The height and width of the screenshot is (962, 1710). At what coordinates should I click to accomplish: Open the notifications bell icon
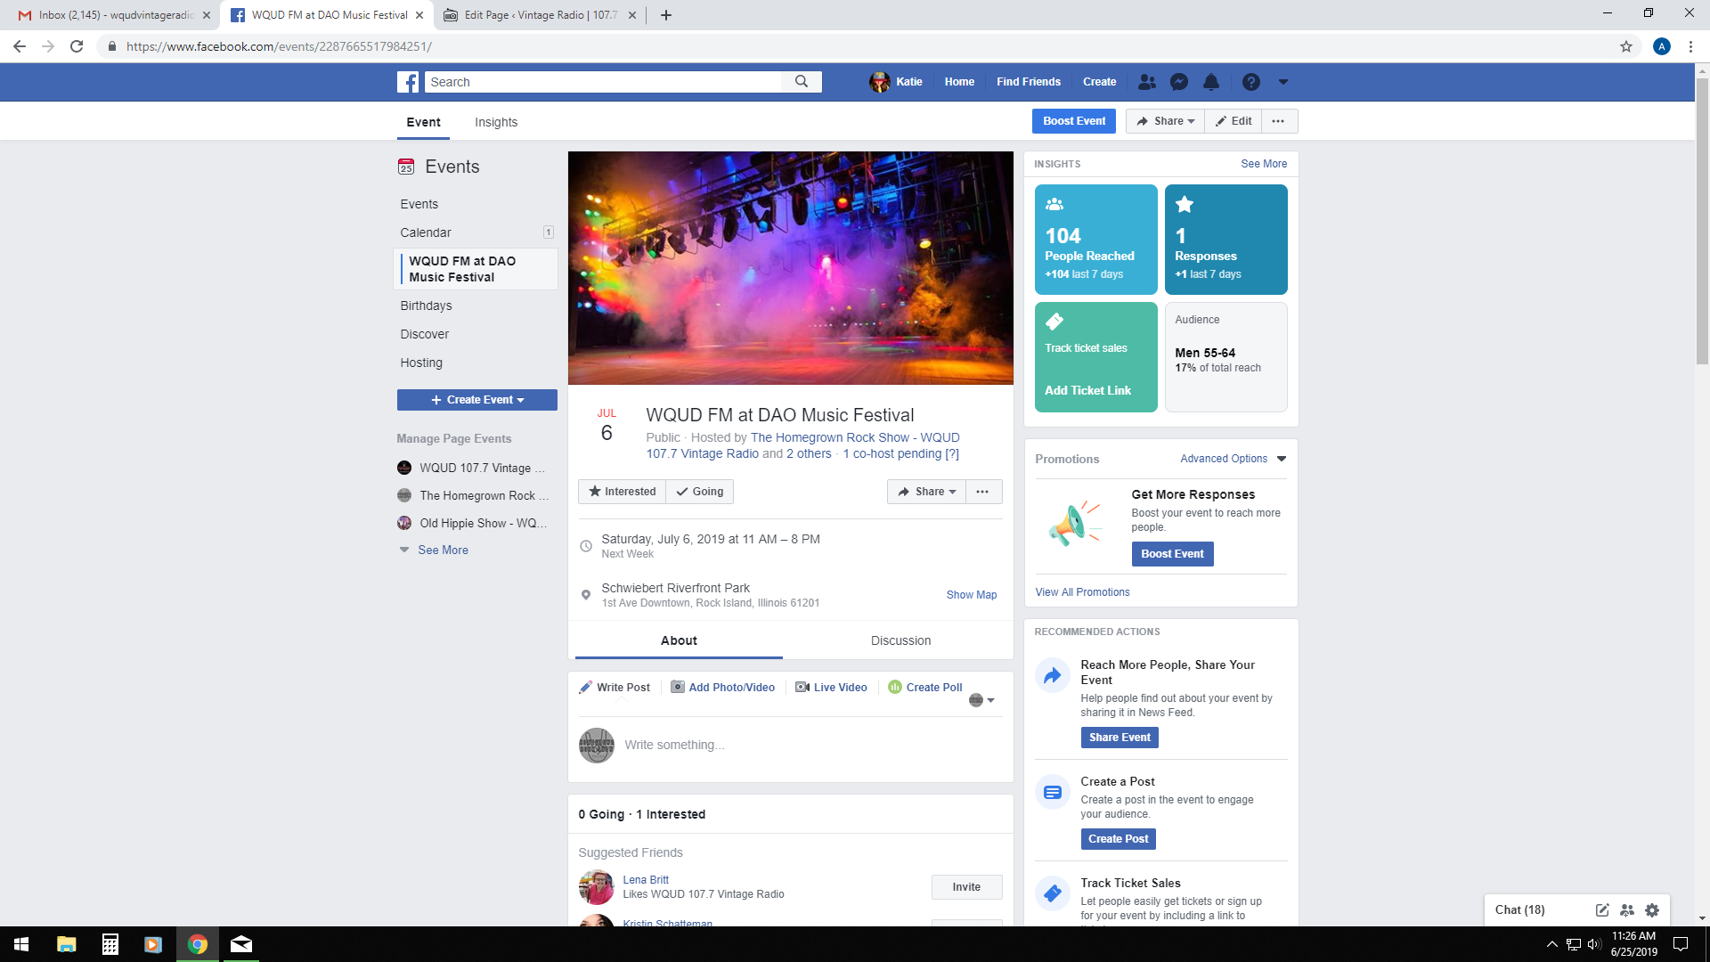[x=1210, y=82]
